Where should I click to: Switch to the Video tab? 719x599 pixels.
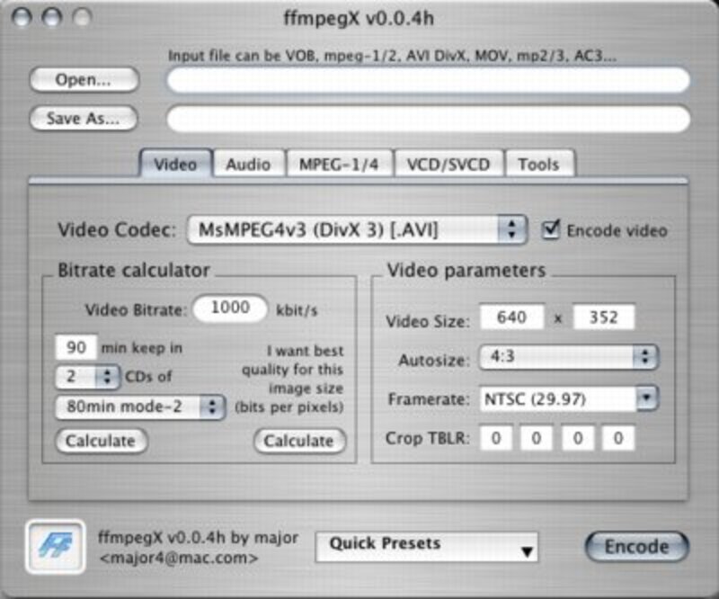point(175,164)
